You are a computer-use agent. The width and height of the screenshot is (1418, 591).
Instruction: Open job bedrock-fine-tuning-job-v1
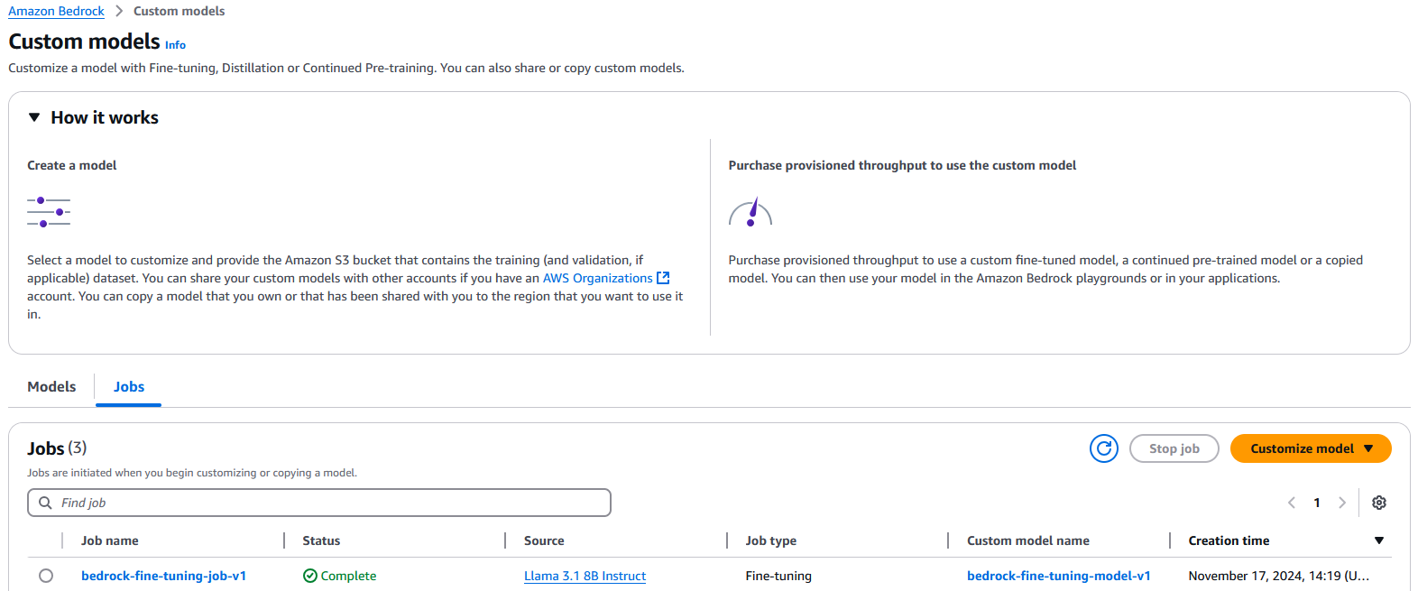(x=163, y=576)
